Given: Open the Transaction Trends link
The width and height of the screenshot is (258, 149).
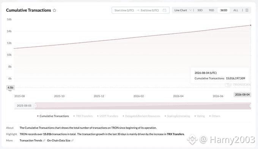Looking at the screenshot, I should [x=31, y=140].
